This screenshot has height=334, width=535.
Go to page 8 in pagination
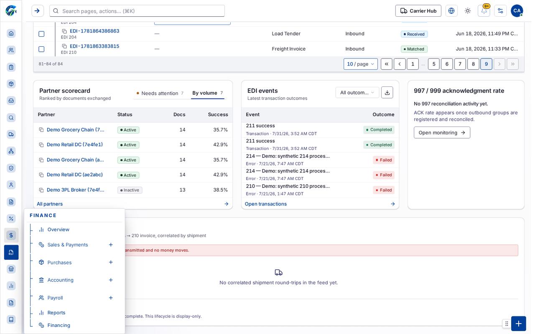(473, 64)
